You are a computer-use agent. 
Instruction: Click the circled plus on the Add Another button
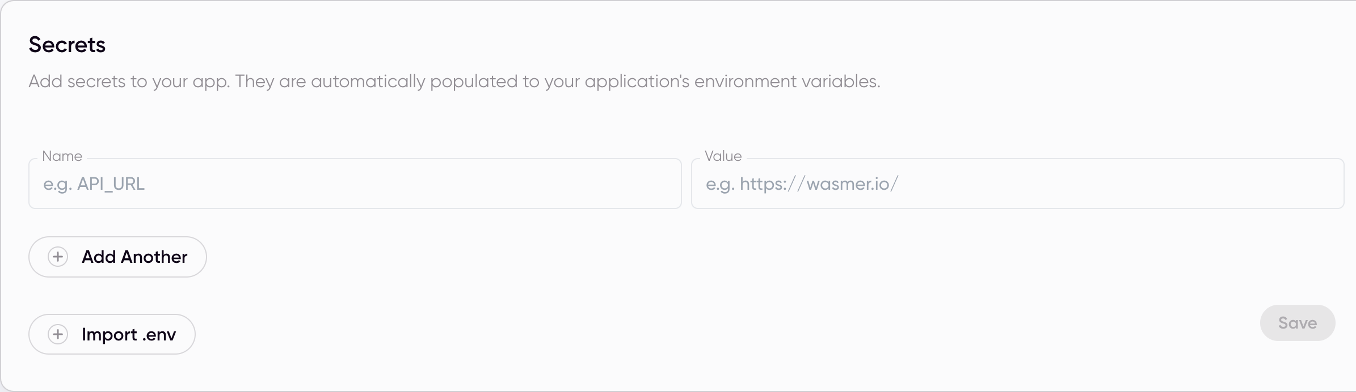pos(57,257)
